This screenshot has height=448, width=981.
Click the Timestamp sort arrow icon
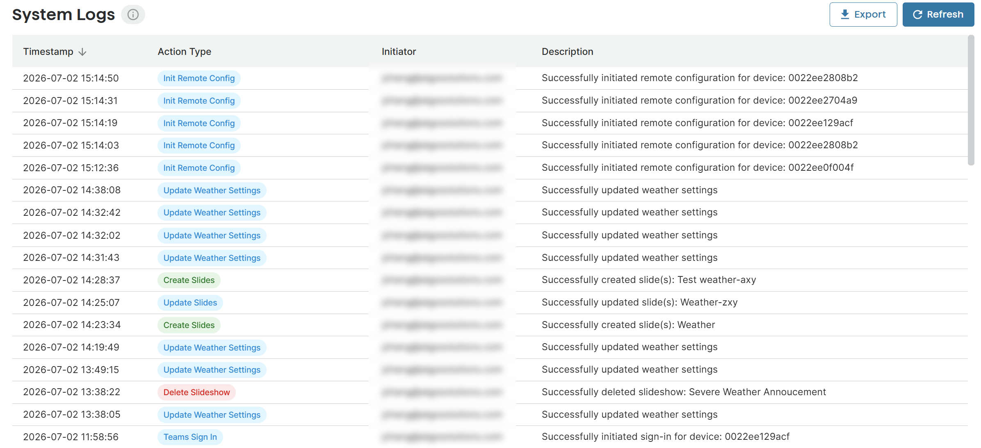(82, 52)
